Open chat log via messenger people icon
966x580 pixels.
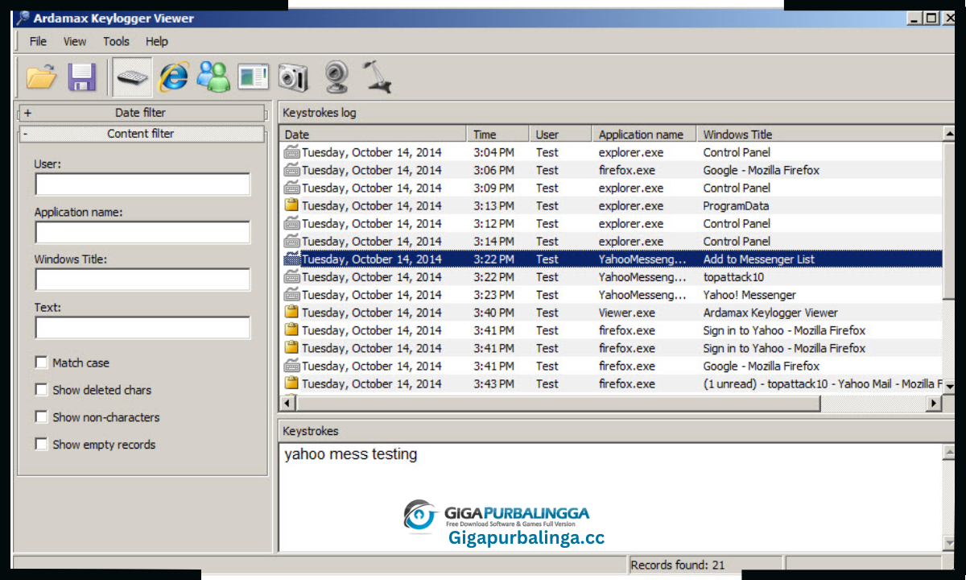pos(213,77)
